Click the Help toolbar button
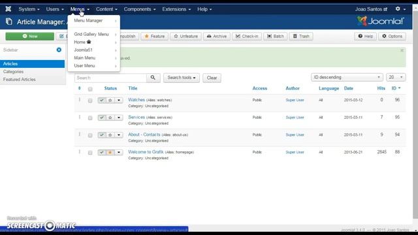418x235 pixels. [x=365, y=37]
